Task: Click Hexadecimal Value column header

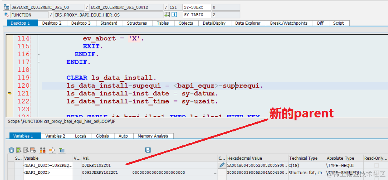Action: click(257, 158)
